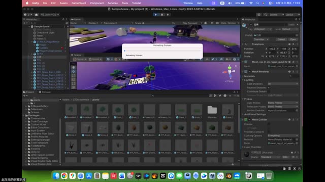
Task: Select PlayerFollowCamera in Hierarchy
Action: tap(50, 51)
